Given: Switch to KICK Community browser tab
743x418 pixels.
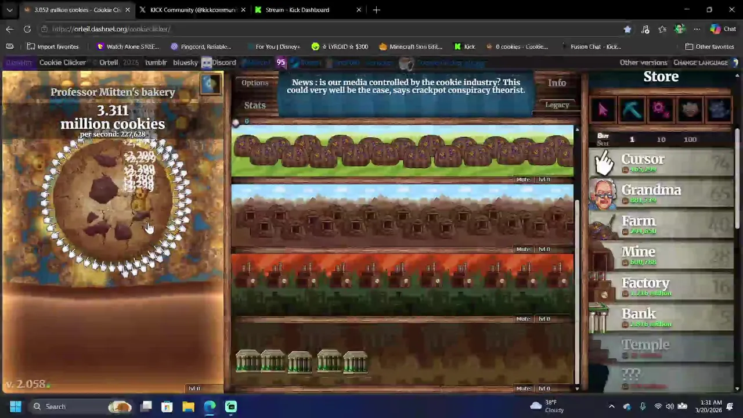Looking at the screenshot, I should click(x=192, y=10).
